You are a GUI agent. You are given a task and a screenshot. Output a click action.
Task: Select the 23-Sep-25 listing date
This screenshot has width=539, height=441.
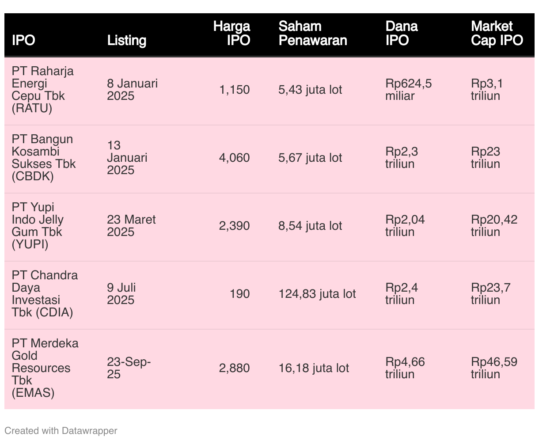tap(129, 368)
